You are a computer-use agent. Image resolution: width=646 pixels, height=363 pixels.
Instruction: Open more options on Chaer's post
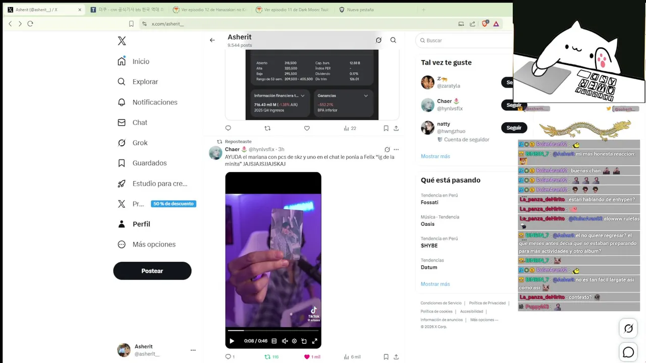click(x=396, y=149)
